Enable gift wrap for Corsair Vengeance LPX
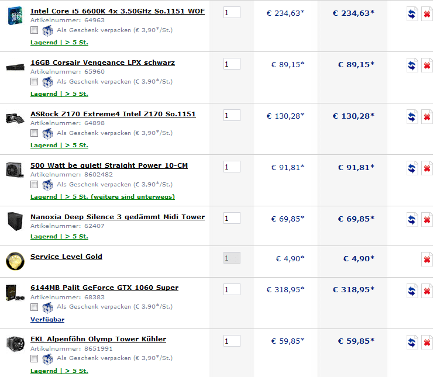 tap(35, 82)
